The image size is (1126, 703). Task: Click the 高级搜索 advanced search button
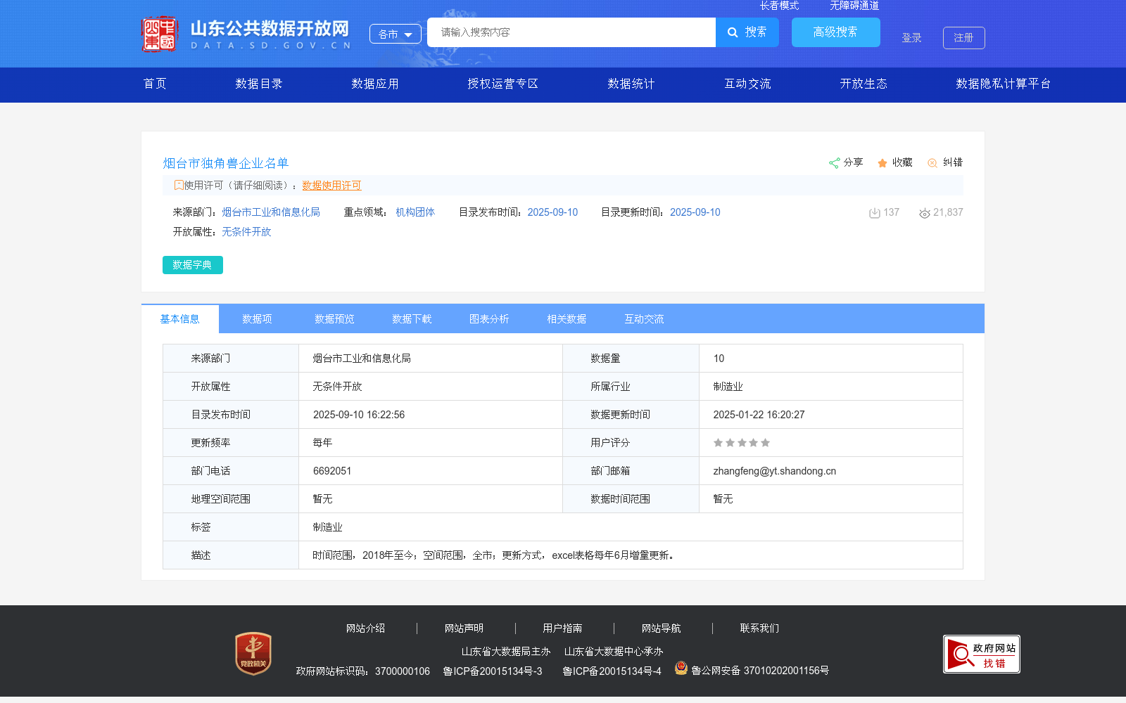[836, 32]
